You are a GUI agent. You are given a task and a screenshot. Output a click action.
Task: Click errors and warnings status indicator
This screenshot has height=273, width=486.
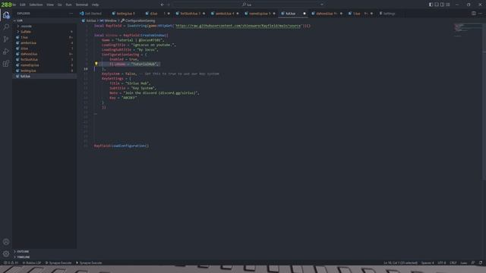pos(11,263)
